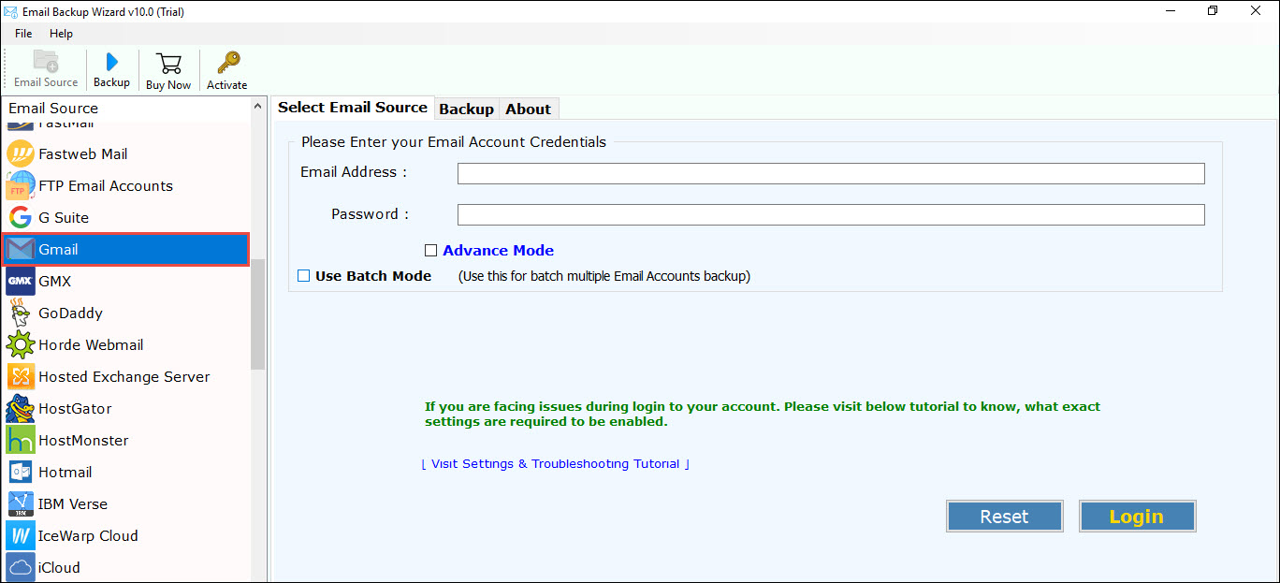
Task: Select the HostMonster icon
Action: pyautogui.click(x=21, y=440)
